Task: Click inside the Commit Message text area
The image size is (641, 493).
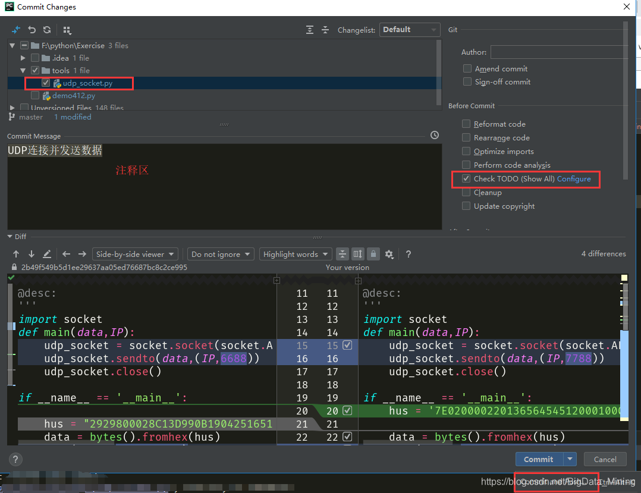Action: (x=224, y=186)
